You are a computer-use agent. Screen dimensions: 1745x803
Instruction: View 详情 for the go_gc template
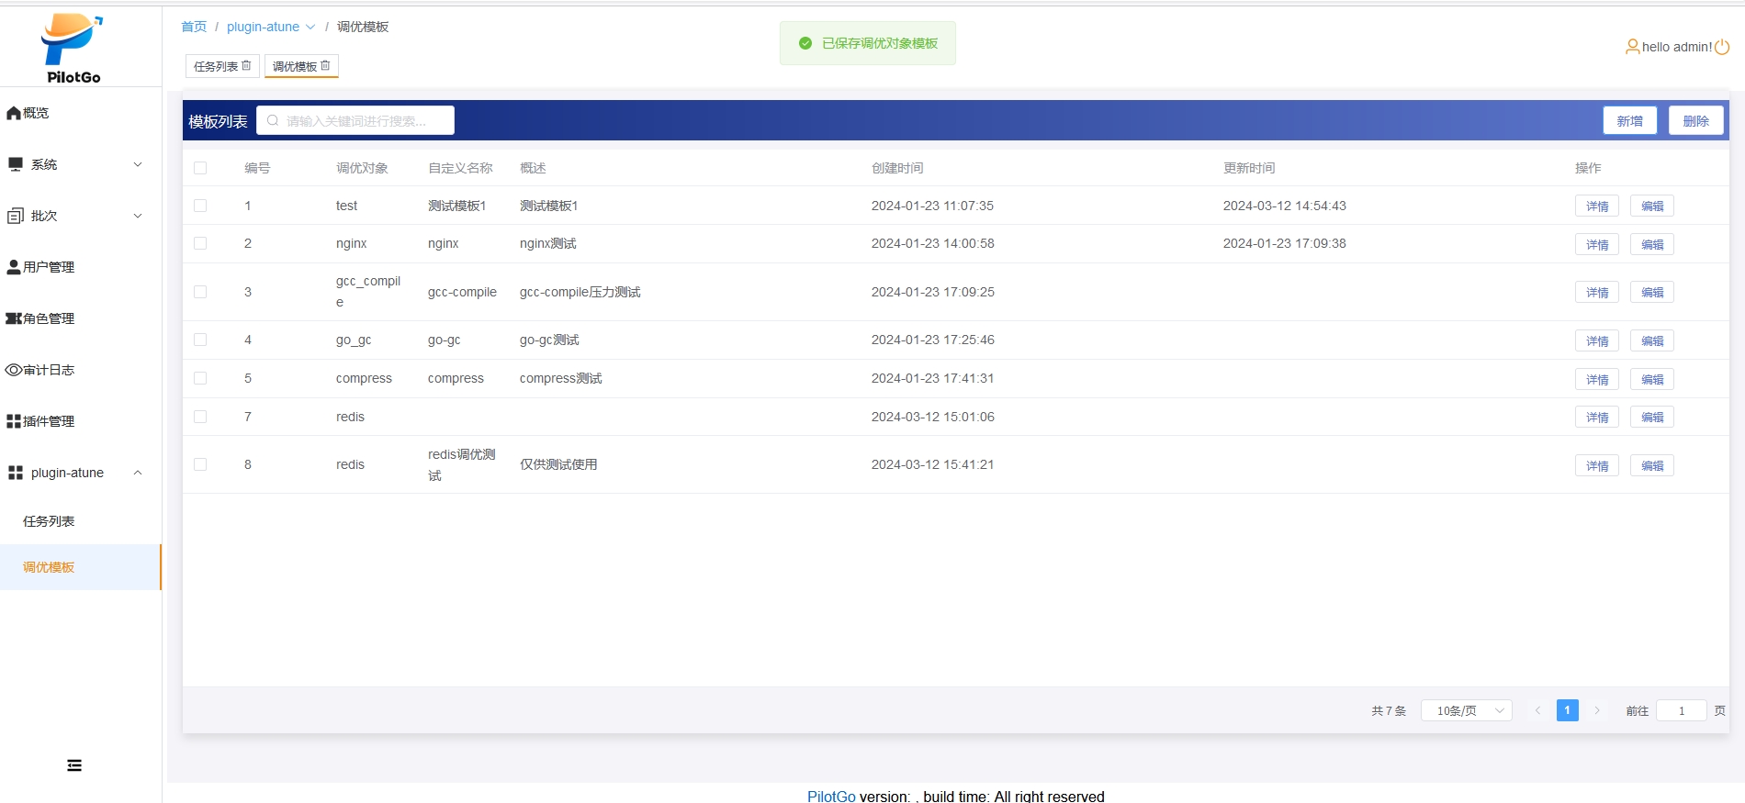[x=1596, y=340]
